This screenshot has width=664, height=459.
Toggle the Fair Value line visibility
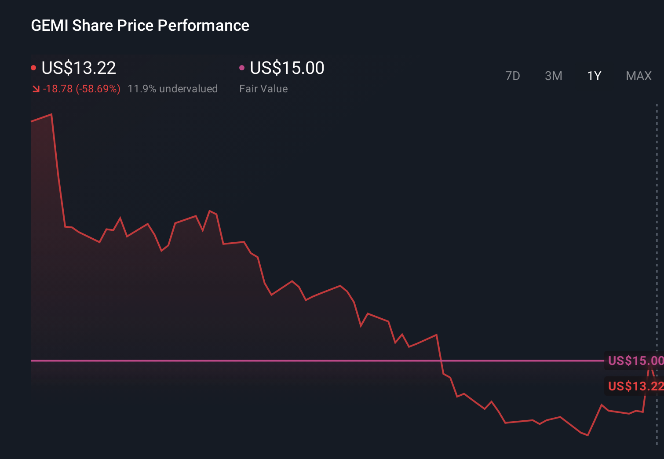(x=242, y=67)
